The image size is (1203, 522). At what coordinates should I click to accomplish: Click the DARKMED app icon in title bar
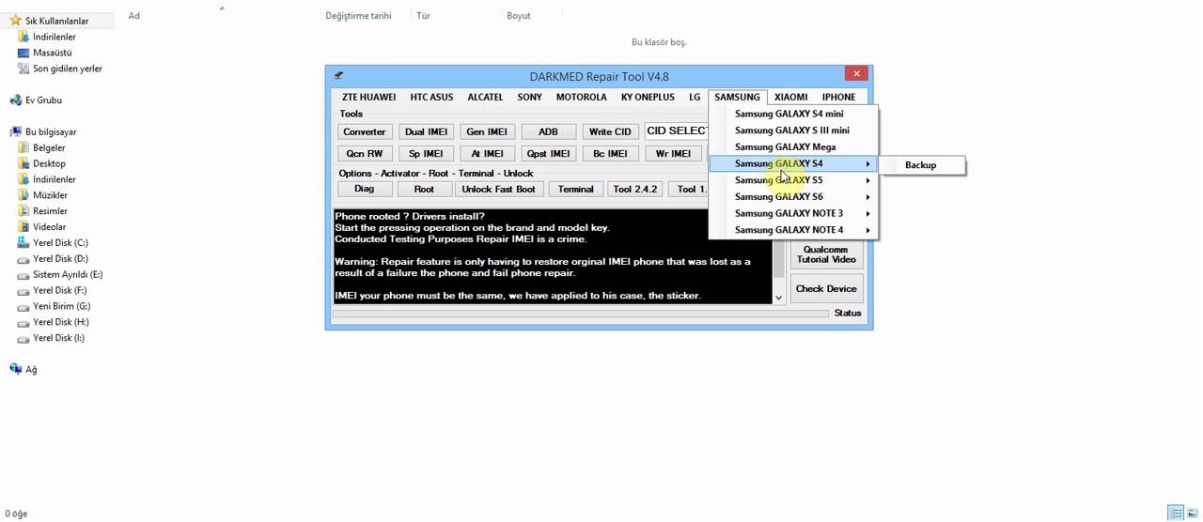pos(338,76)
